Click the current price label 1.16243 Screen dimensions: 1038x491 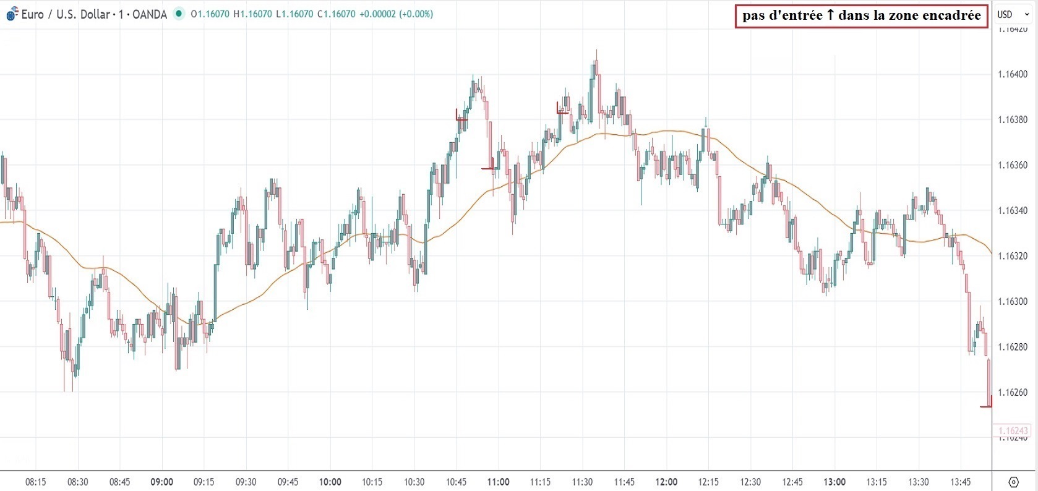coord(1013,431)
